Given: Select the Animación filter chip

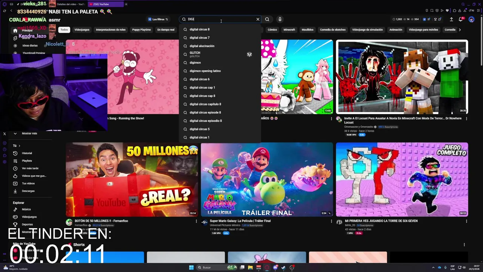Looking at the screenshot, I should tap(395, 29).
